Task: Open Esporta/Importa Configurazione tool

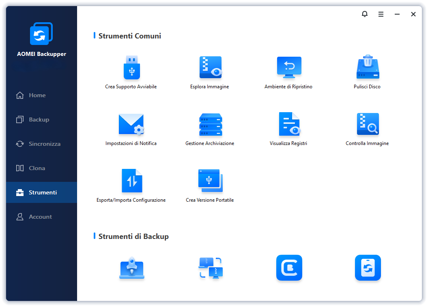Action: 131,181
